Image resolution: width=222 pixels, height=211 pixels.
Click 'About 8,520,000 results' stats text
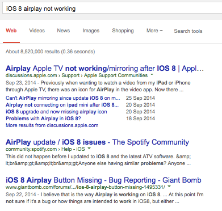[51, 52]
